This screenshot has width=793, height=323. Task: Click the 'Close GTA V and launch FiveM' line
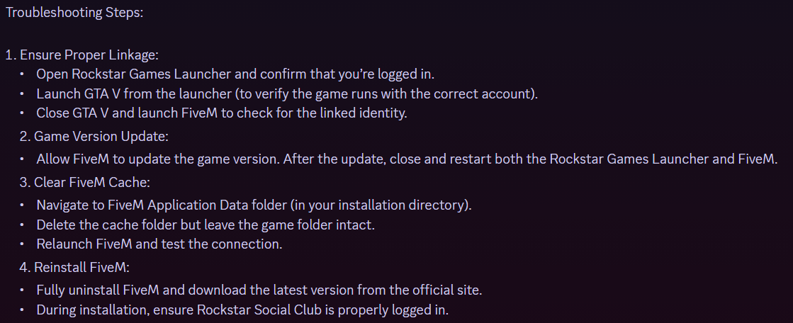pos(222,113)
